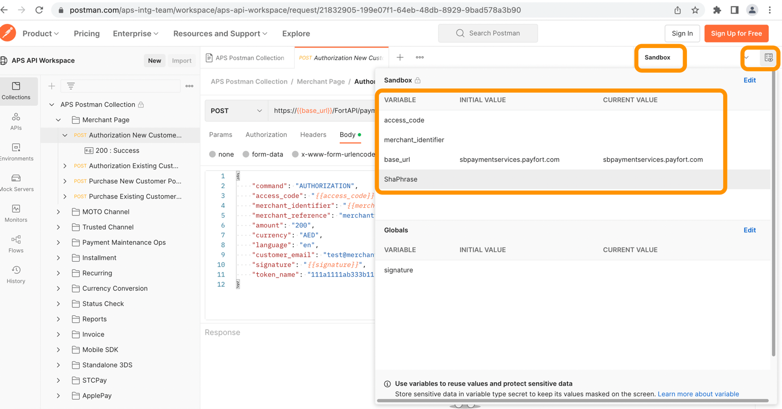Collapse the Merchant Page folder
Viewport: 782px width, 409px height.
[x=58, y=120]
